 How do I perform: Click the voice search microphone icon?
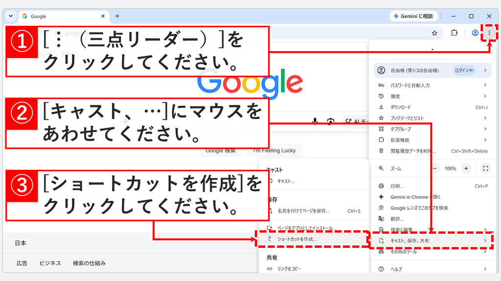tap(315, 121)
